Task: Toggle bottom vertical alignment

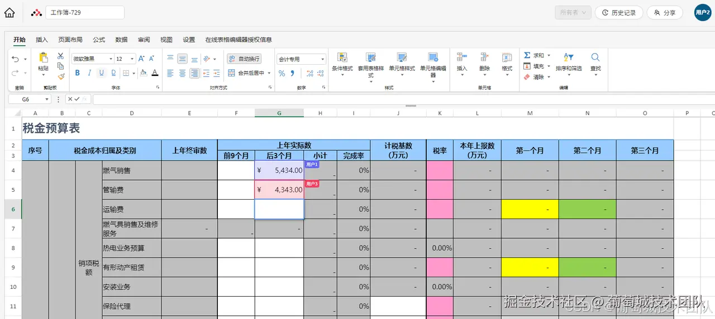Action: (x=194, y=59)
